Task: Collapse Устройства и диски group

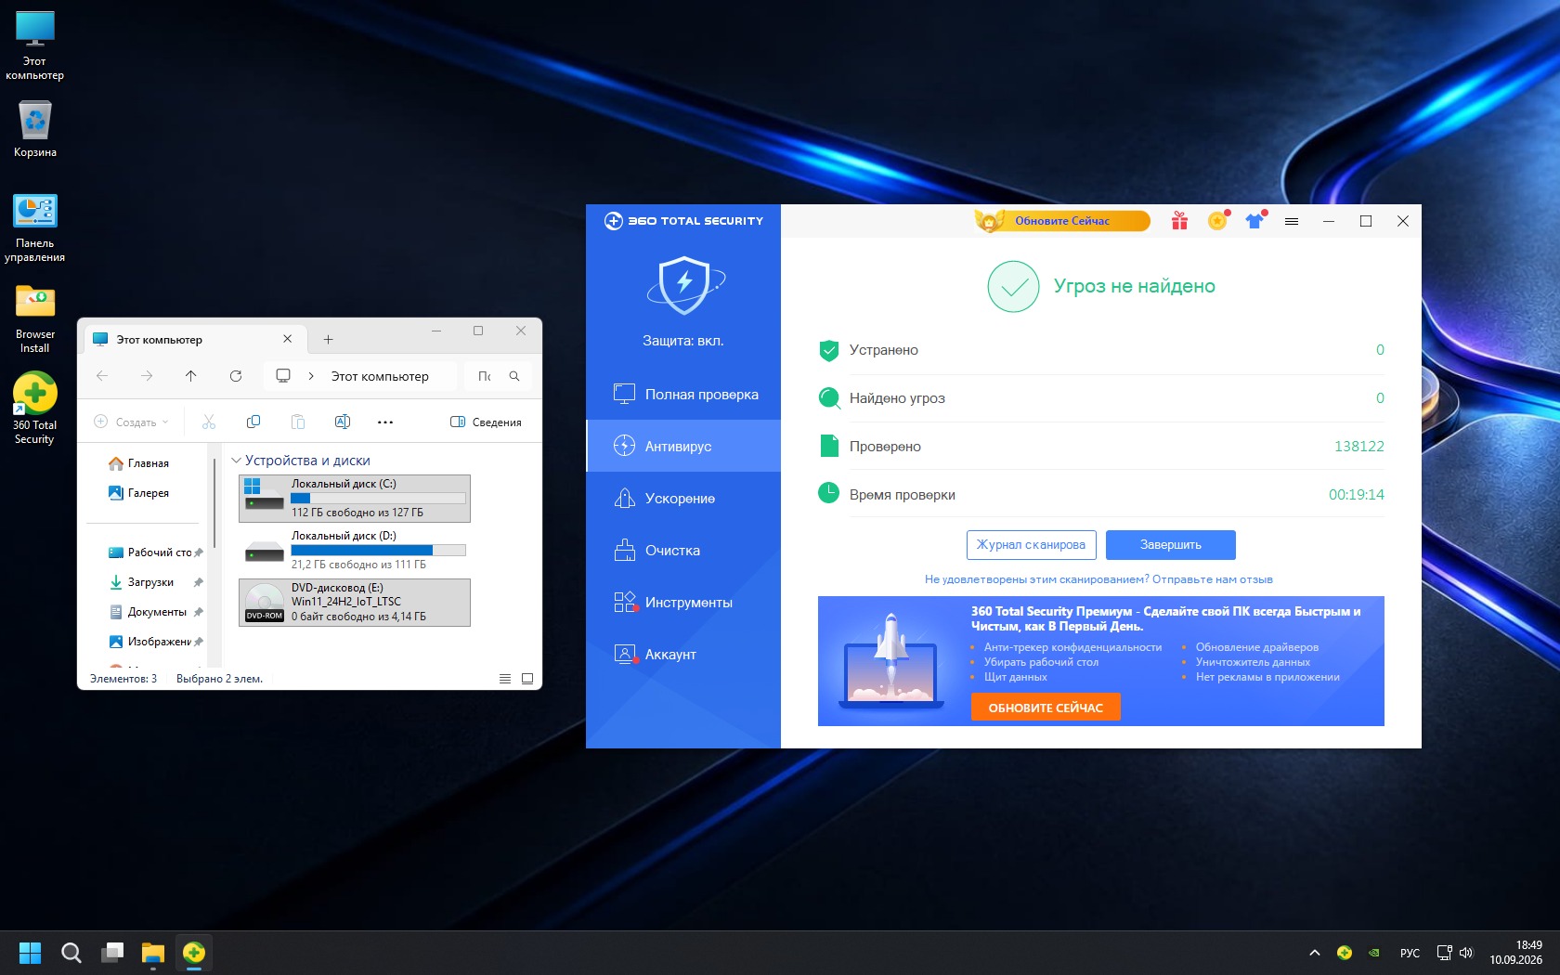Action: coord(236,461)
